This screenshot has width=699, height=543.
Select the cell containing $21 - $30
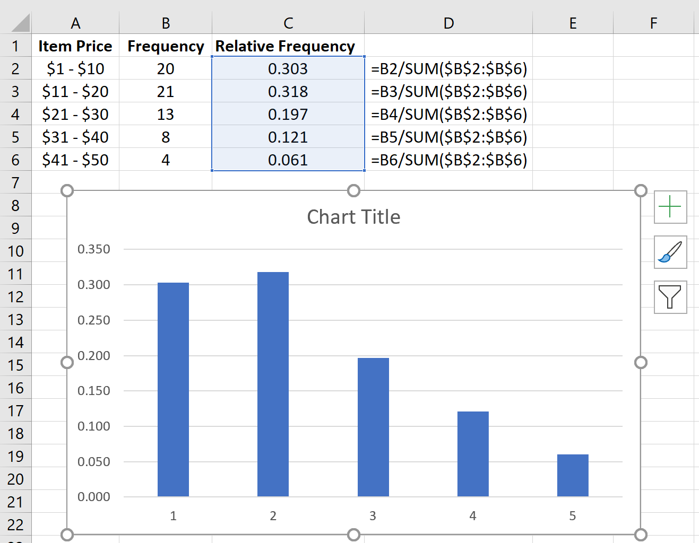pyautogui.click(x=75, y=115)
